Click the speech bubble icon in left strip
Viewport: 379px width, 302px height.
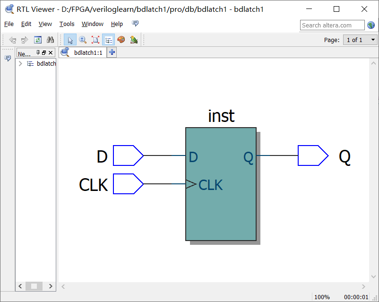8,58
